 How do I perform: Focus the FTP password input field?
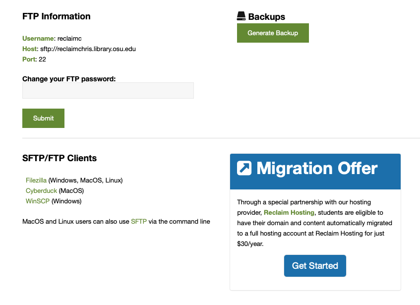108,91
